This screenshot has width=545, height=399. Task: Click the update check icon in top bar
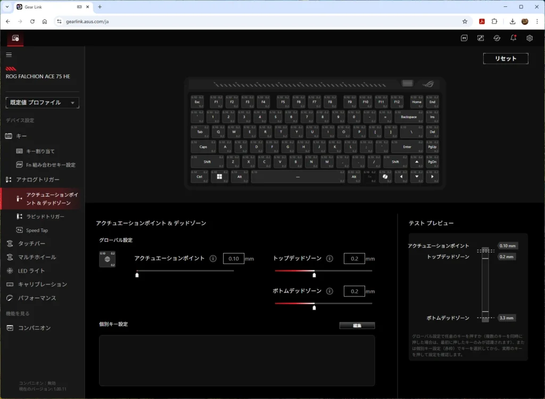click(x=497, y=38)
